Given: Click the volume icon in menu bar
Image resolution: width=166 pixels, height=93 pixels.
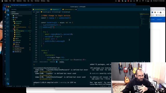Looking at the screenshot, I should coord(131,1).
